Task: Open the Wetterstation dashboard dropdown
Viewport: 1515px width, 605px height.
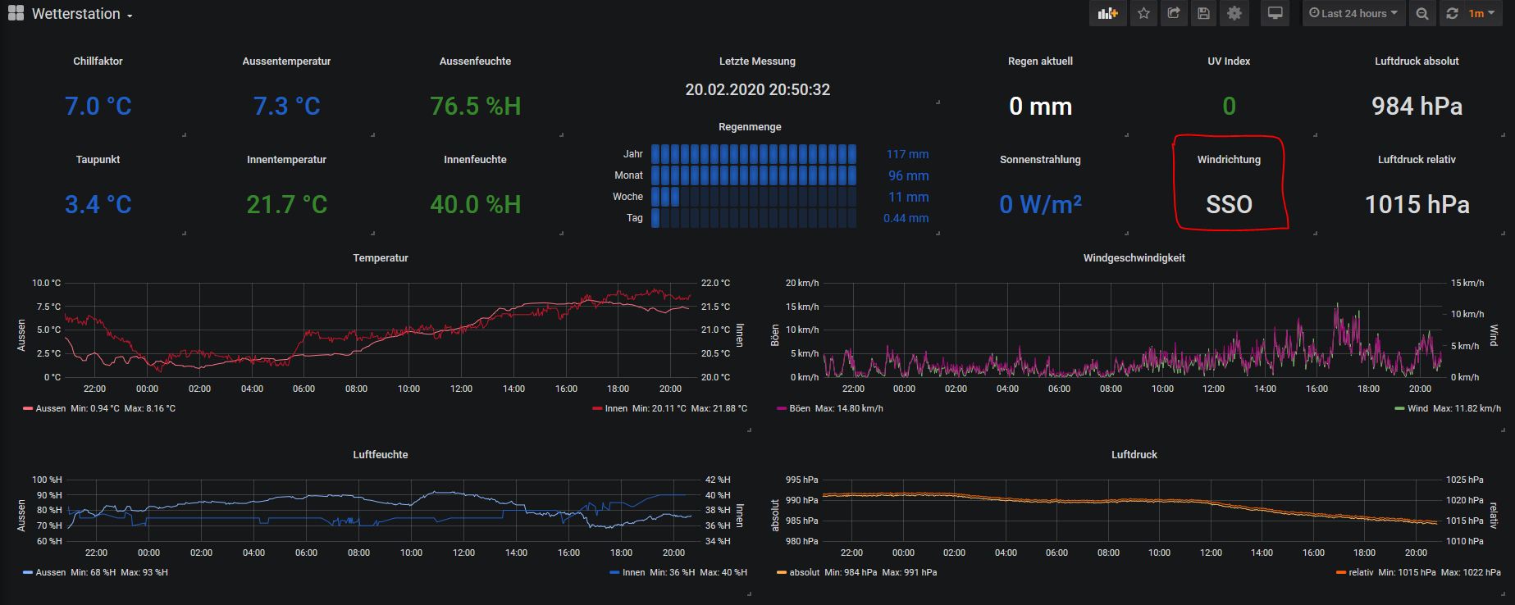Action: coord(82,14)
